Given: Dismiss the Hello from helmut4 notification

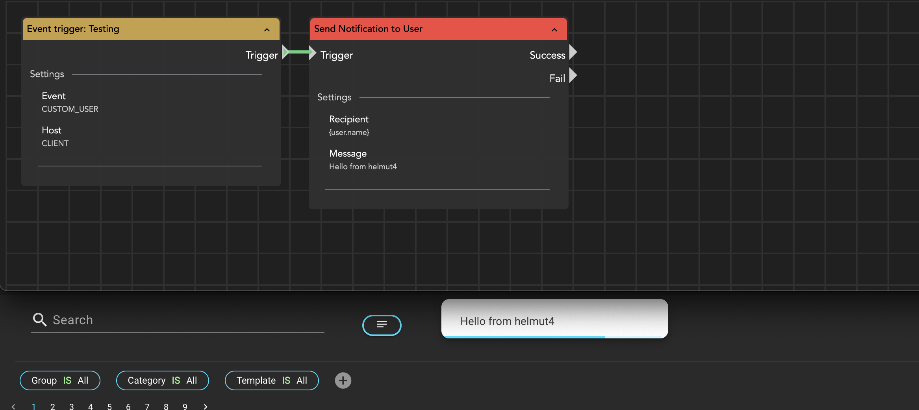Looking at the screenshot, I should [x=555, y=319].
